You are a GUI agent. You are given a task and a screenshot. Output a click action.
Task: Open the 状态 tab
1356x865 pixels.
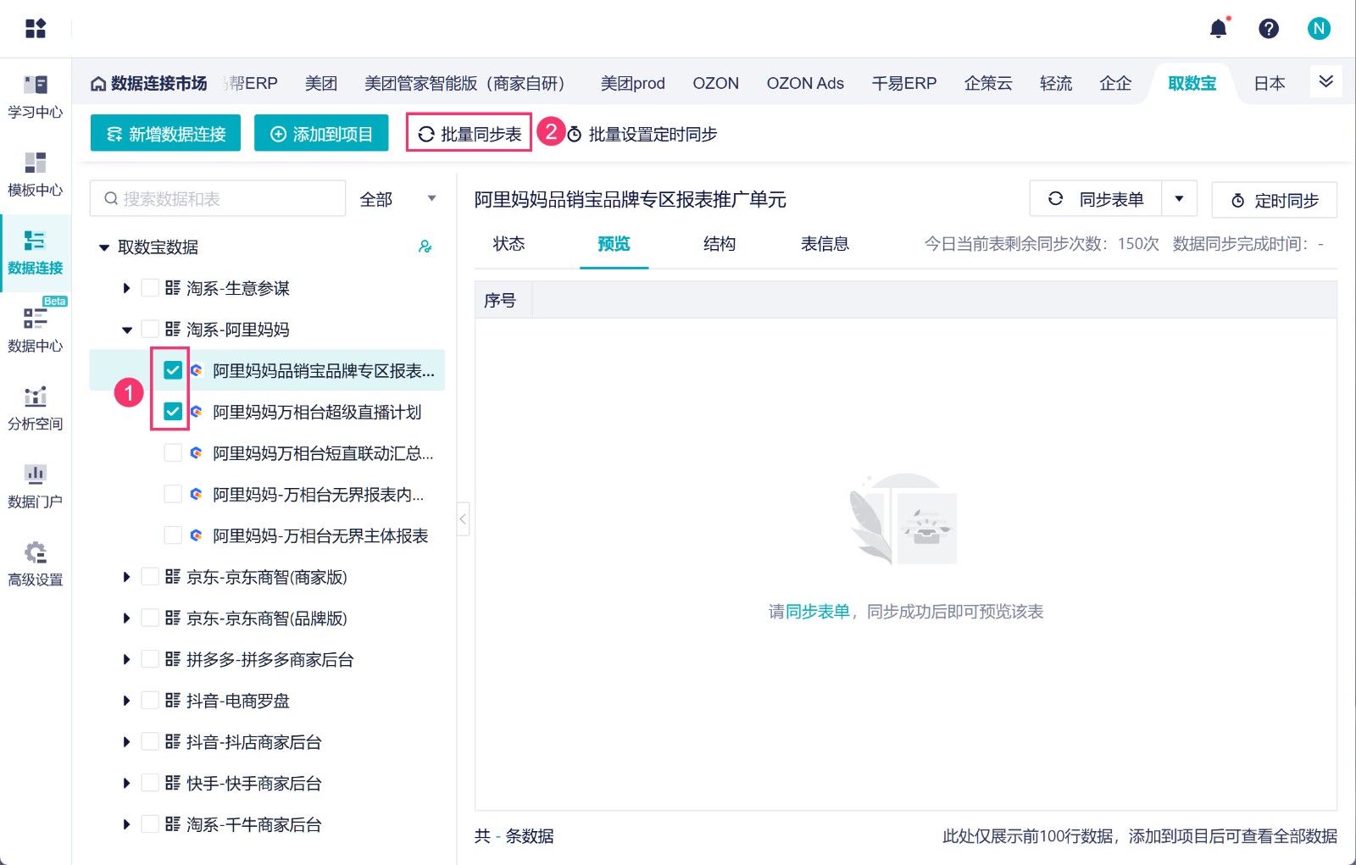pos(509,244)
